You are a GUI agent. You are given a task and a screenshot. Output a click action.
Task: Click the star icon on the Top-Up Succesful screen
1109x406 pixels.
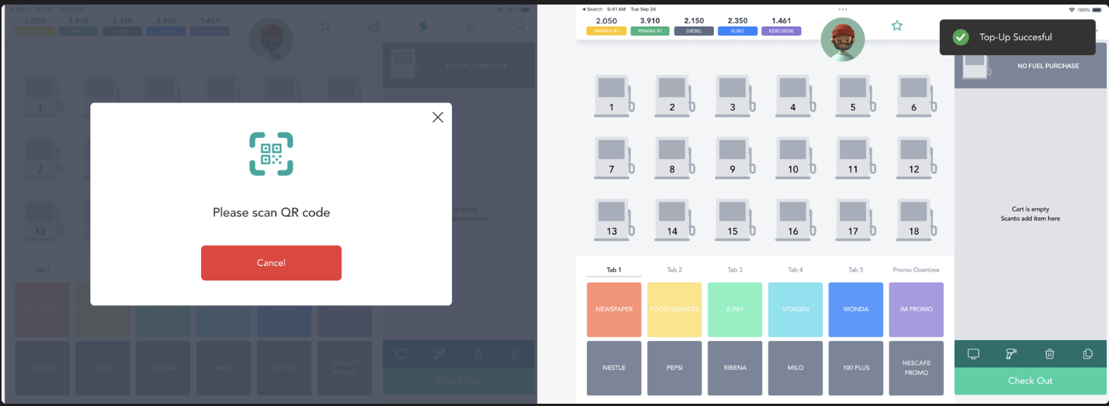pos(897,26)
